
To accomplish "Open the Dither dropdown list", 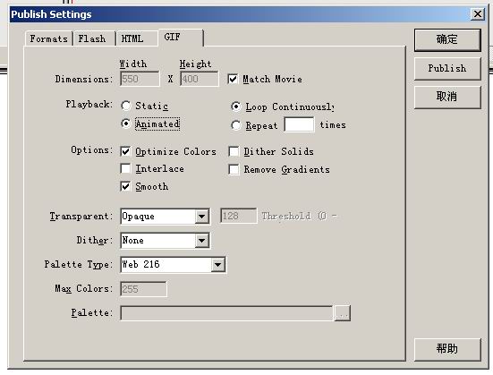I will click(x=202, y=241).
